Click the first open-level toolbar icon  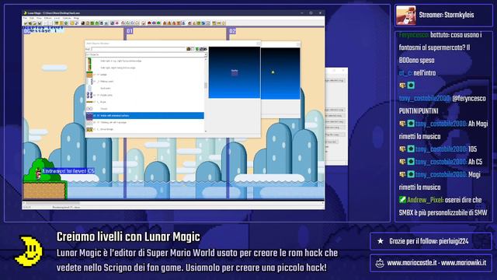(26, 23)
